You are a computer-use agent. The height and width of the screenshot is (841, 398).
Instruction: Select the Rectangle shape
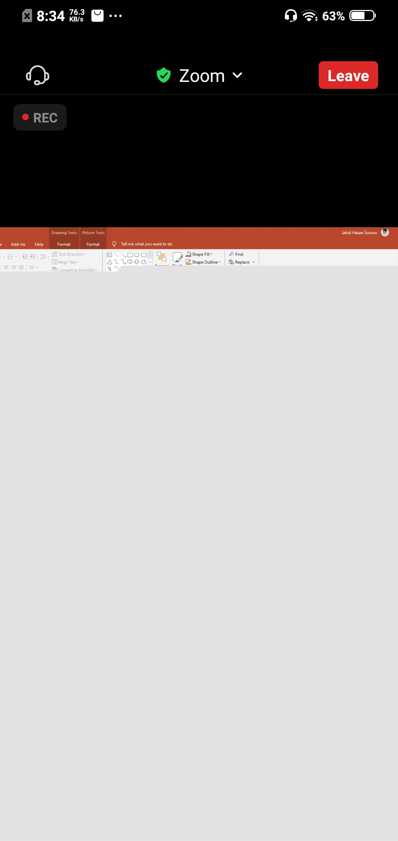click(x=130, y=255)
